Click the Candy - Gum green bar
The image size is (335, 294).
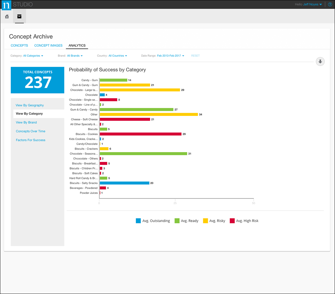click(114, 80)
